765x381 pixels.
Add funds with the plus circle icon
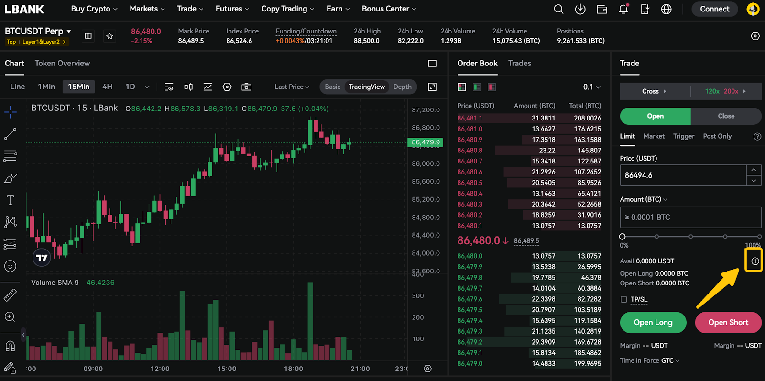[755, 261]
